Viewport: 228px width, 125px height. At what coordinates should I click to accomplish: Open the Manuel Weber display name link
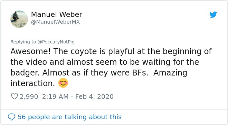click(57, 14)
